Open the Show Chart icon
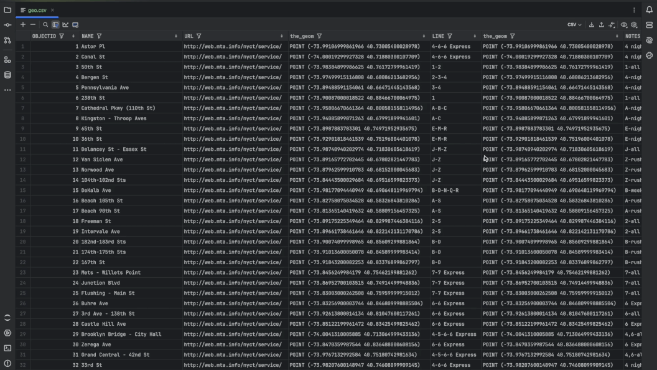657x370 pixels. [65, 25]
